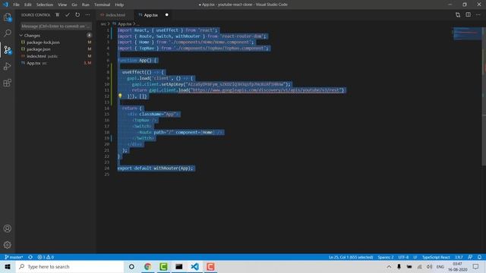Refresh the Source Control view
The height and width of the screenshot is (273, 486).
pyautogui.click(x=77, y=15)
